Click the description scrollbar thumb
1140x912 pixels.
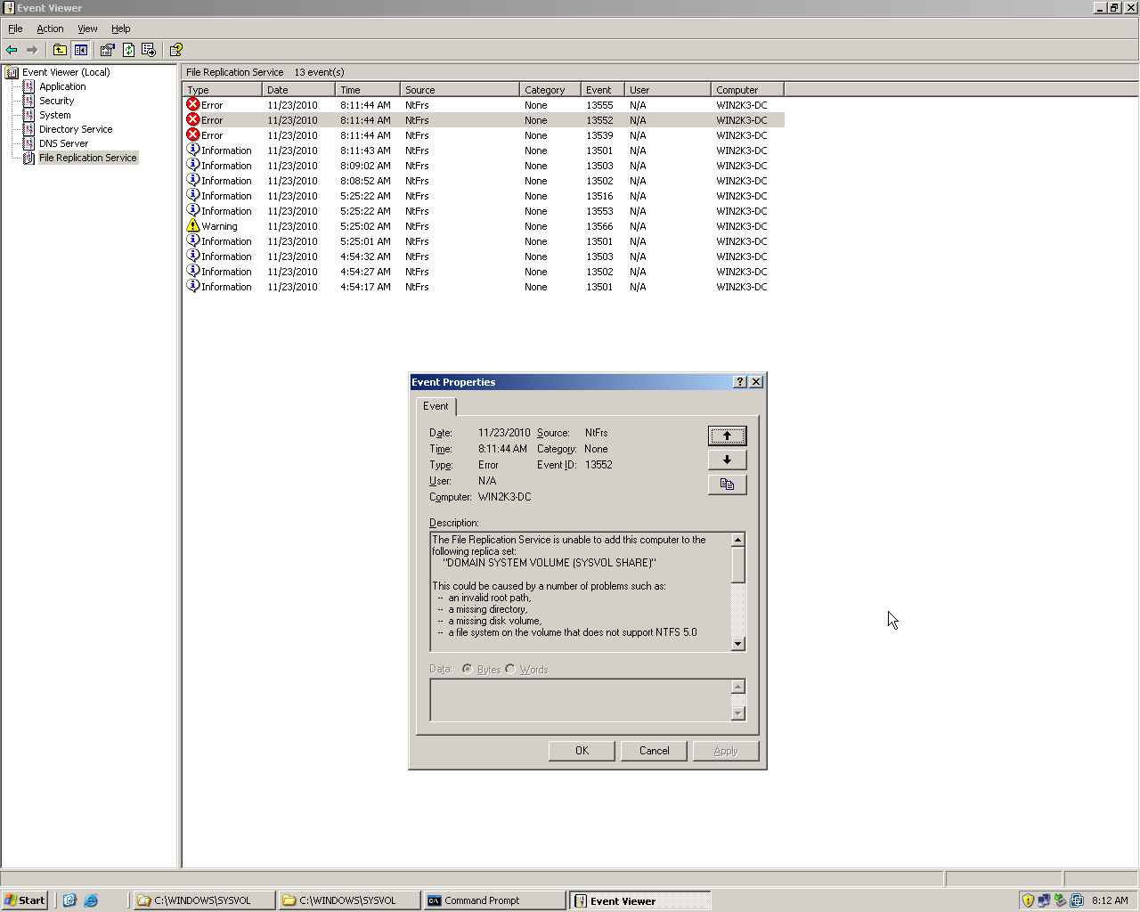point(737,565)
